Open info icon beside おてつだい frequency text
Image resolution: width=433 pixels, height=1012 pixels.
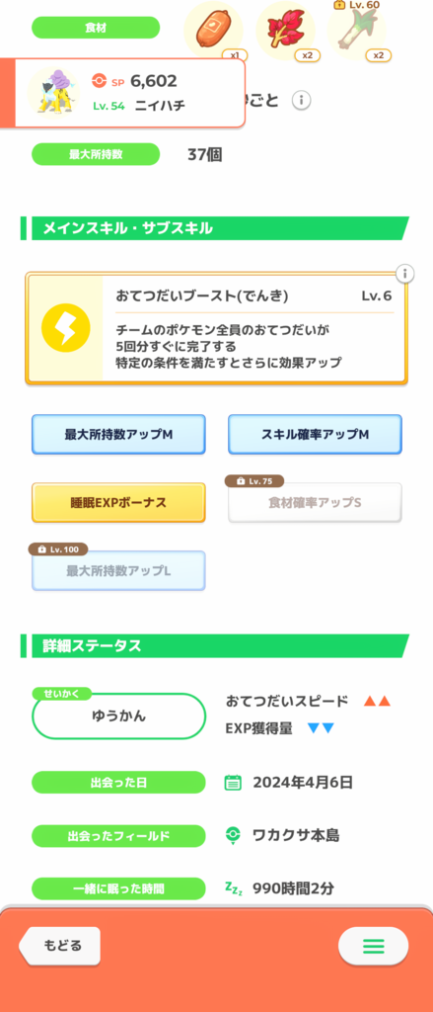point(302,100)
